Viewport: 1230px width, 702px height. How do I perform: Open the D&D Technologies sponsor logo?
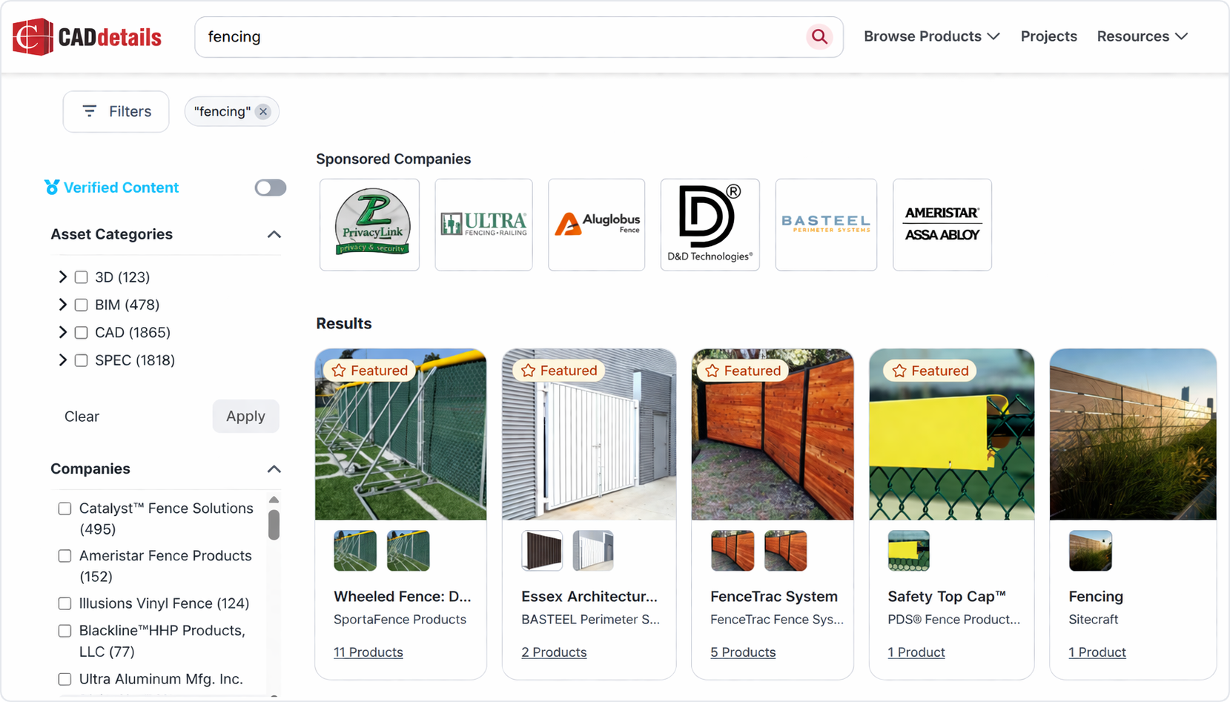(x=710, y=225)
